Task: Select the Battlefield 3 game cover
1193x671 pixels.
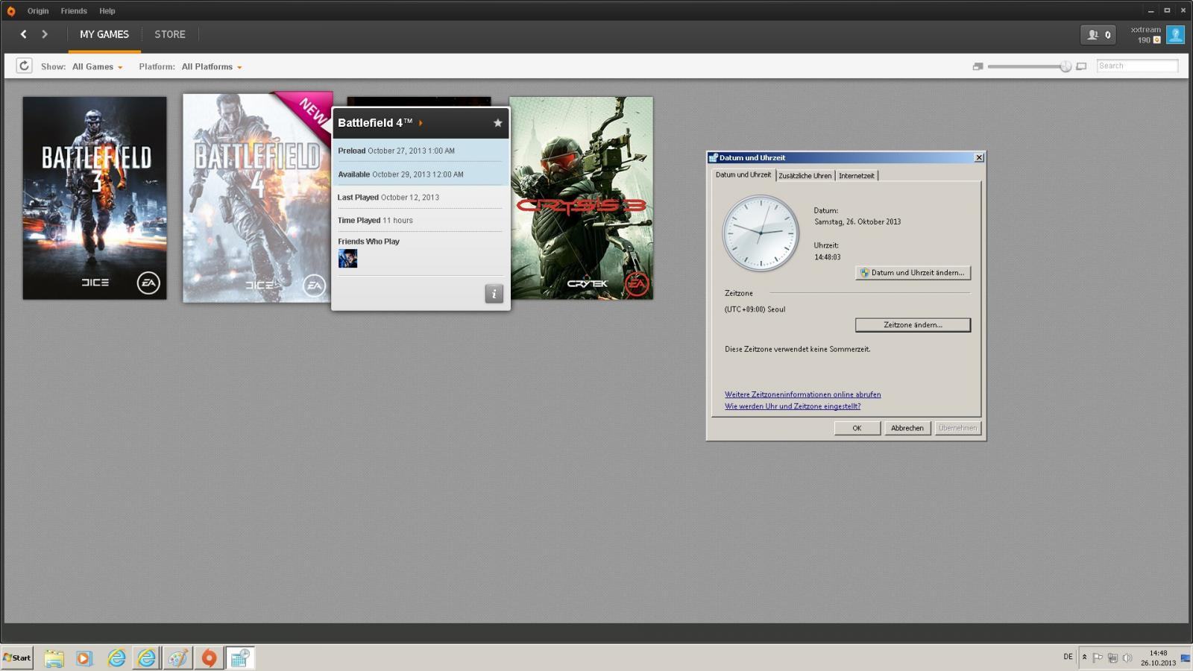Action: pyautogui.click(x=95, y=198)
